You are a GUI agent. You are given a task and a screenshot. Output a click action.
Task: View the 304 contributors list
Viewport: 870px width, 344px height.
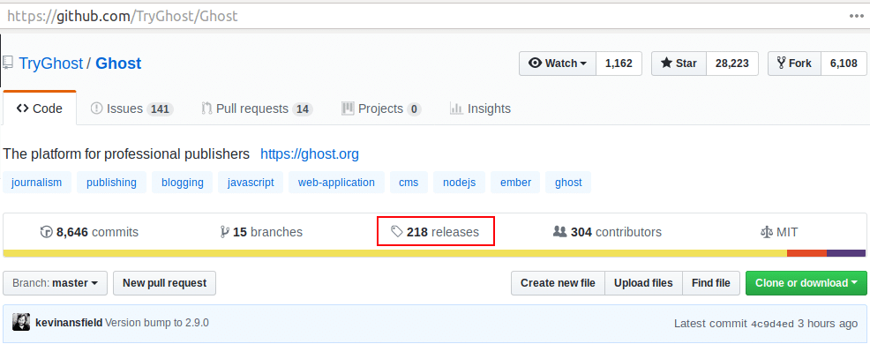tap(608, 232)
